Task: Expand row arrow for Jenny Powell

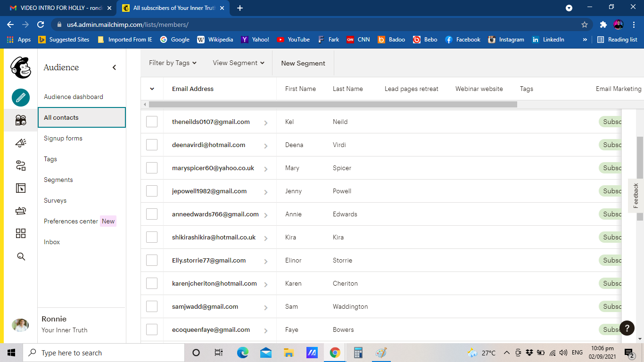Action: [x=266, y=192]
